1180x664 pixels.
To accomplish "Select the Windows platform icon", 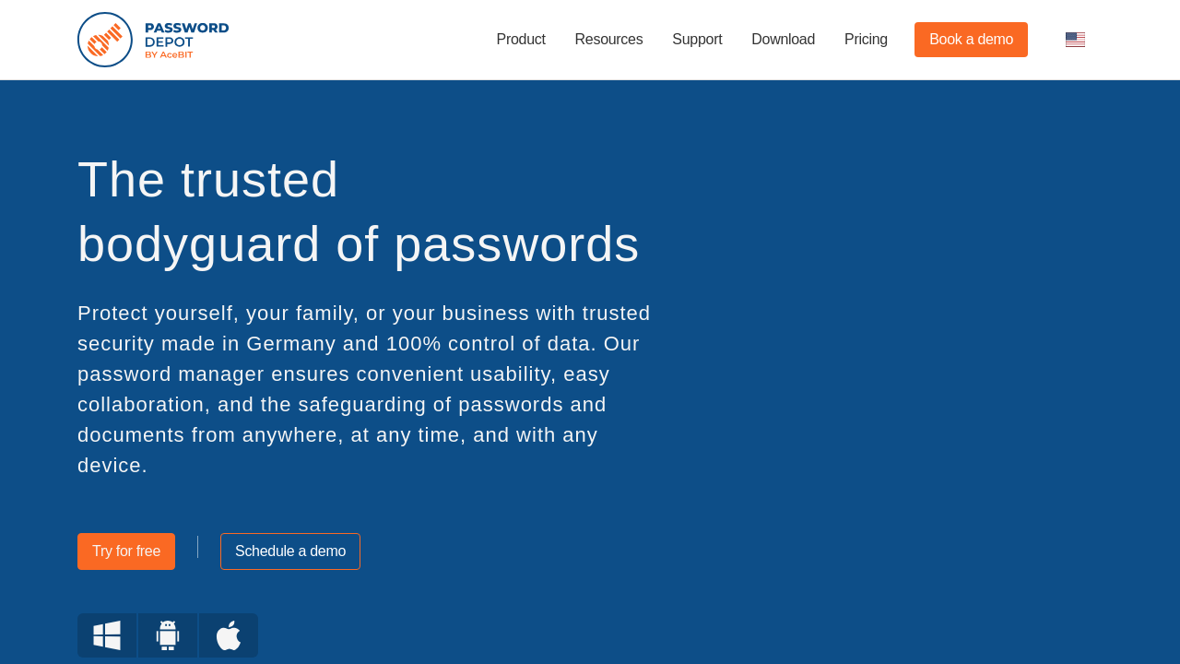I will (x=107, y=635).
